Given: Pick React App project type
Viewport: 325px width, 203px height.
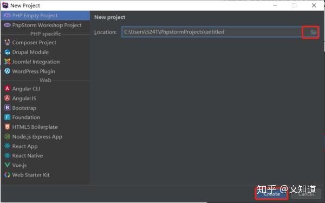Looking at the screenshot, I should pos(45,146).
